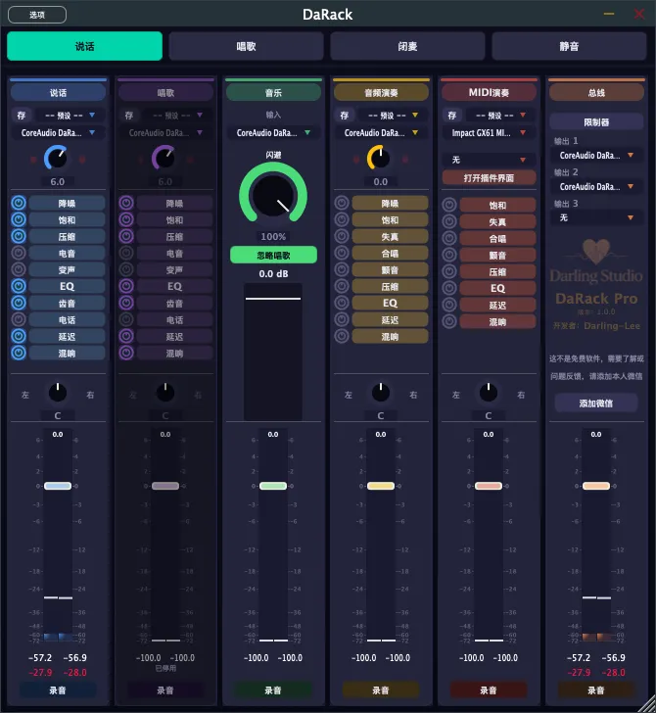Viewport: 656px width, 713px height.
Task: Open the input device dropdown in 音乐 channel
Action: coord(273,133)
